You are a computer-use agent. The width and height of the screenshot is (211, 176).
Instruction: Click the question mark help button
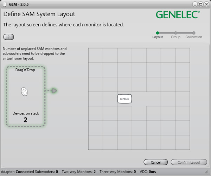tap(8, 37)
